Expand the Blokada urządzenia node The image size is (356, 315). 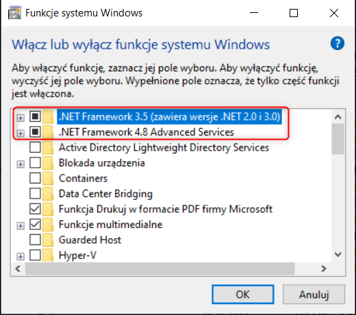click(x=21, y=164)
